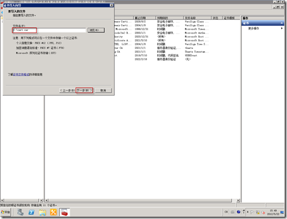Viewport: 287px width, 219px height.
Task: Click the Cancel (取消) button in wizard
Action: pos(103,90)
